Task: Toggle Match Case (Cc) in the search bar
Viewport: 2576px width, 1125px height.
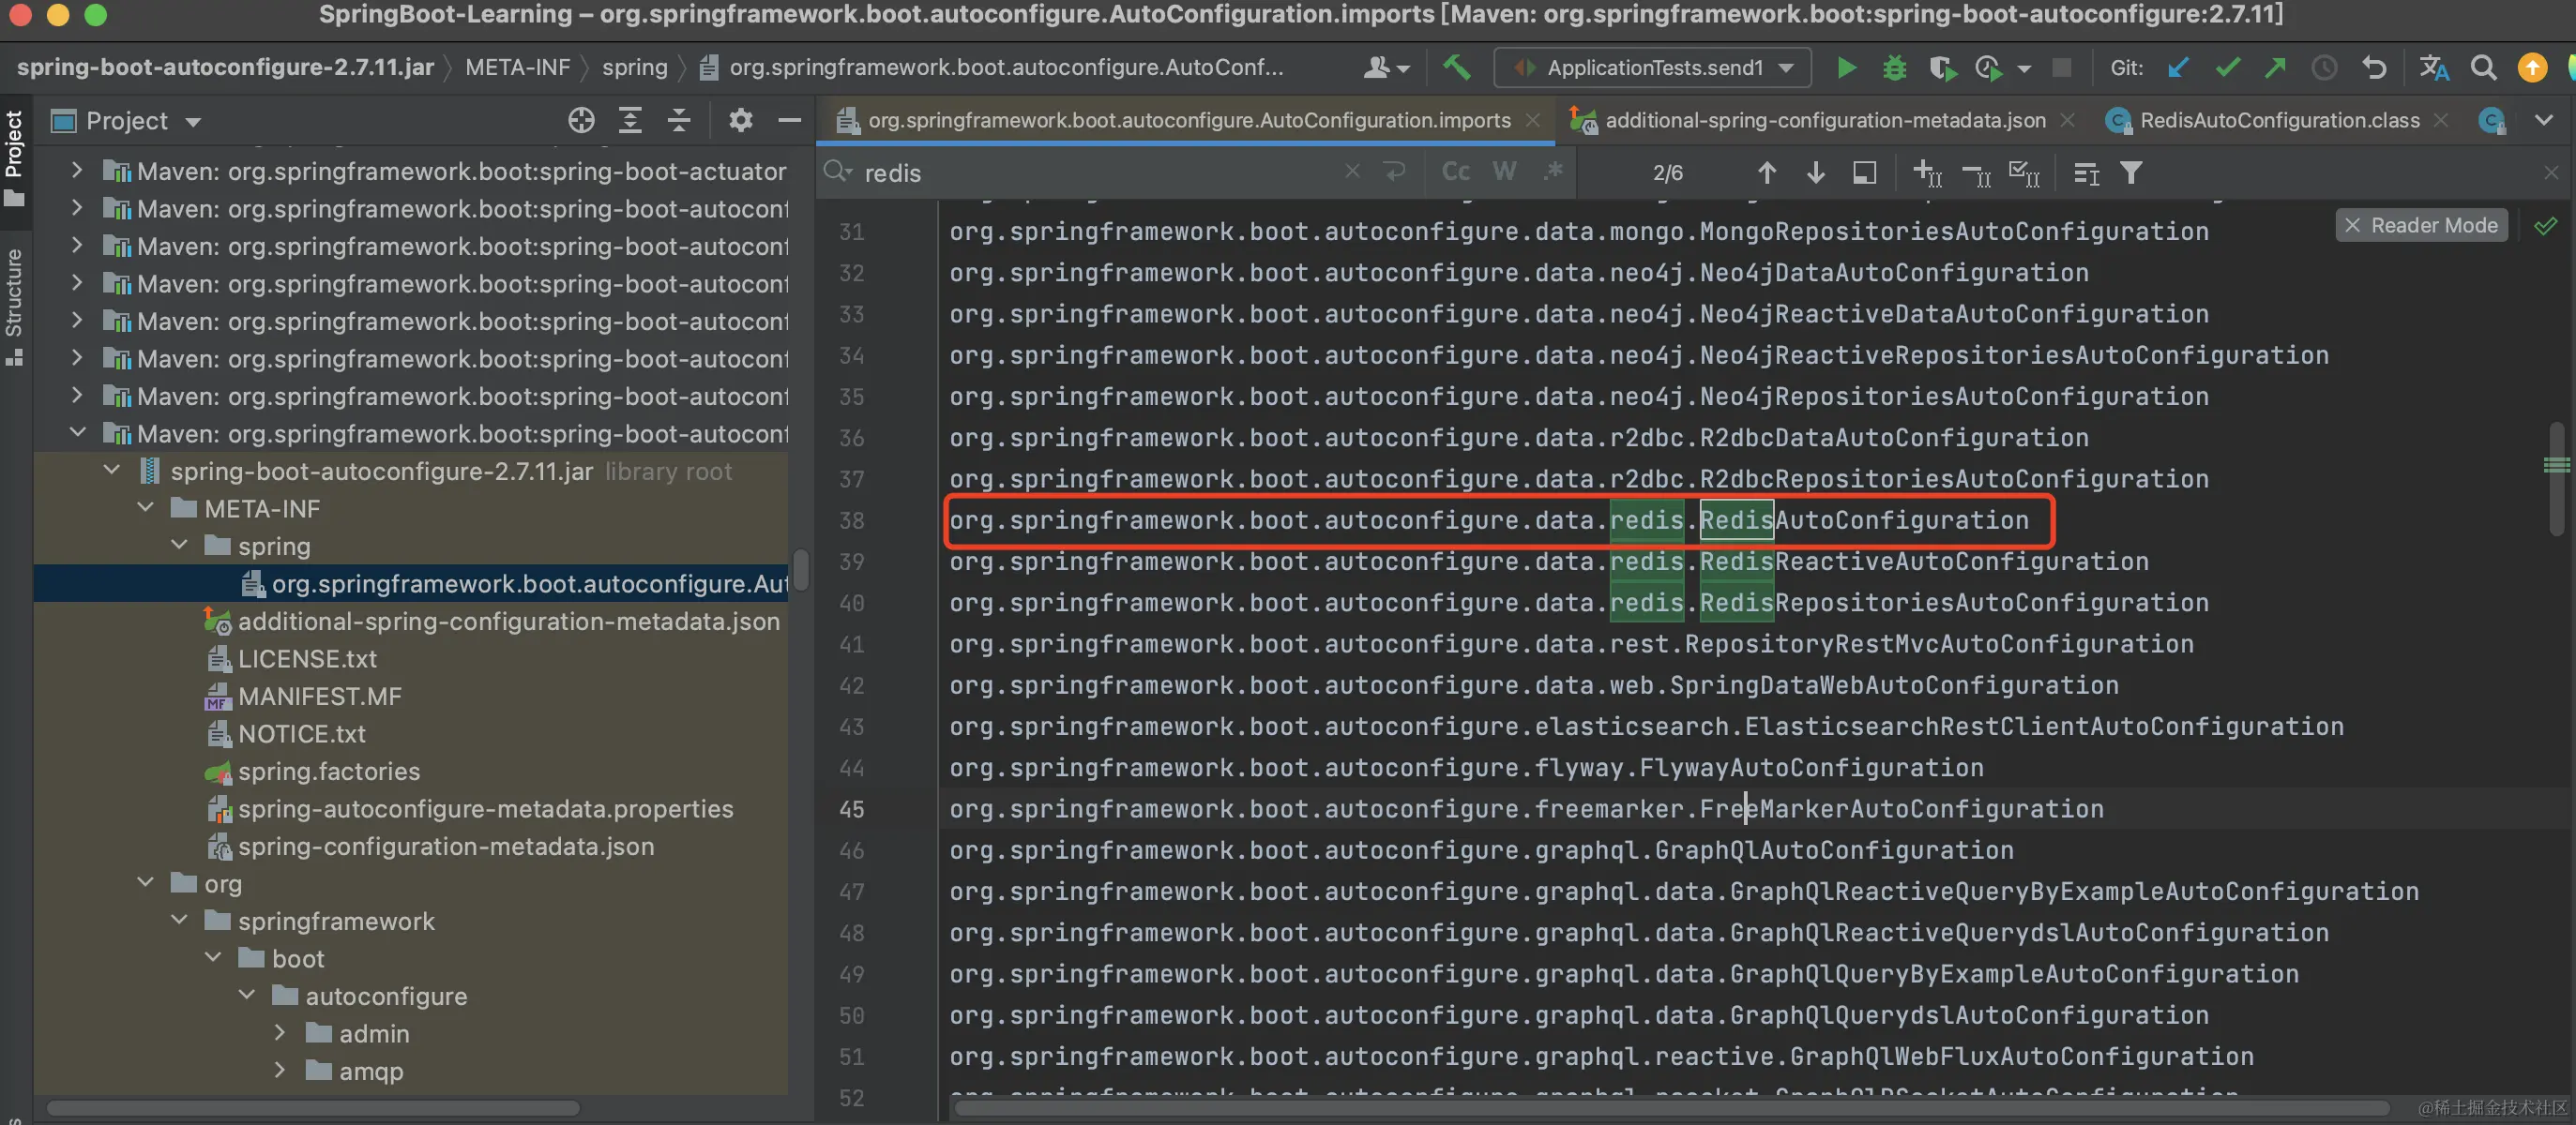Action: [x=1455, y=172]
